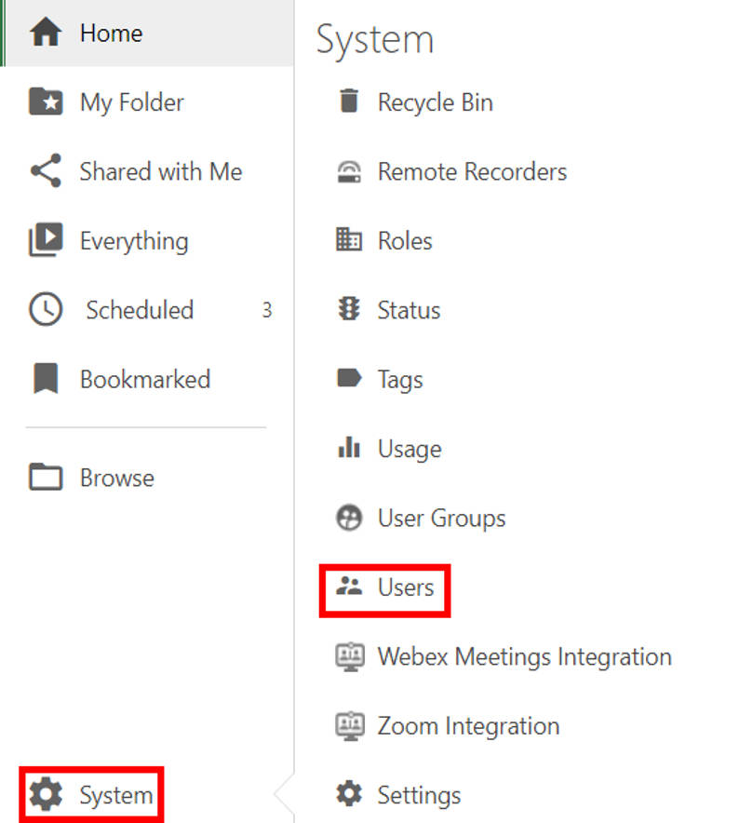Click the Scheduled count badge 3
Viewport: 739px width, 823px height.
coord(266,310)
